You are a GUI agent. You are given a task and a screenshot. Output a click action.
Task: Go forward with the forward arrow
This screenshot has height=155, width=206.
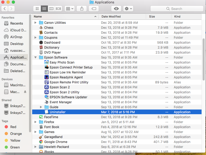tap(11, 9)
